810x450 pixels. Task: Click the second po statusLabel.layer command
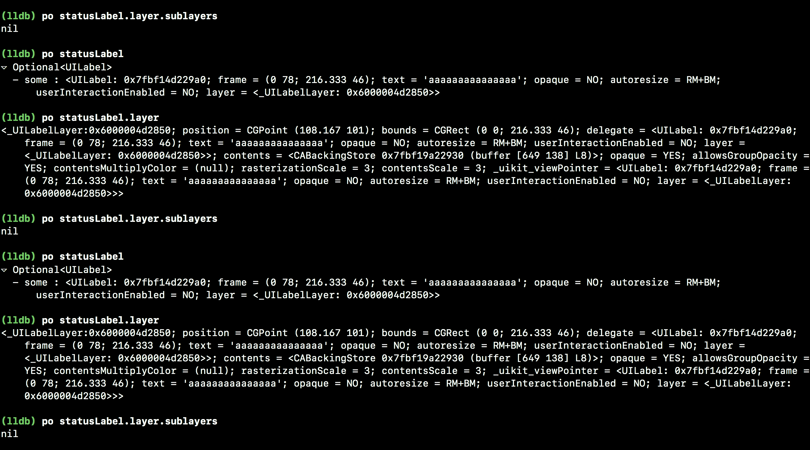point(100,320)
